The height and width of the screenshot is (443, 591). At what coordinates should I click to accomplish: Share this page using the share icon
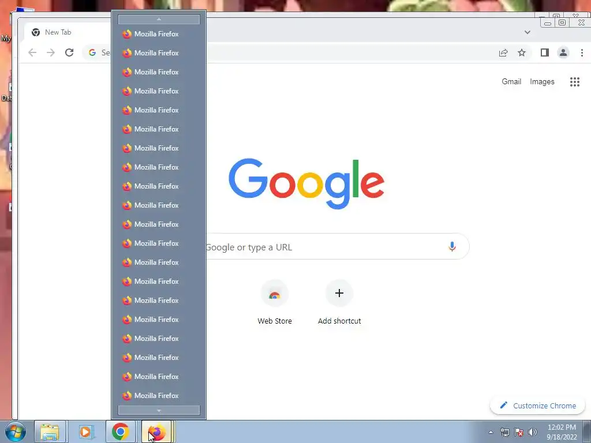click(x=503, y=52)
